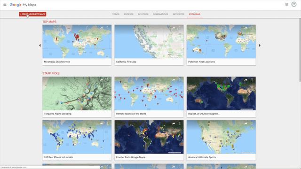This screenshot has width=301, height=169.
Task: Share Remote Islands of the World map
Action: click(174, 80)
